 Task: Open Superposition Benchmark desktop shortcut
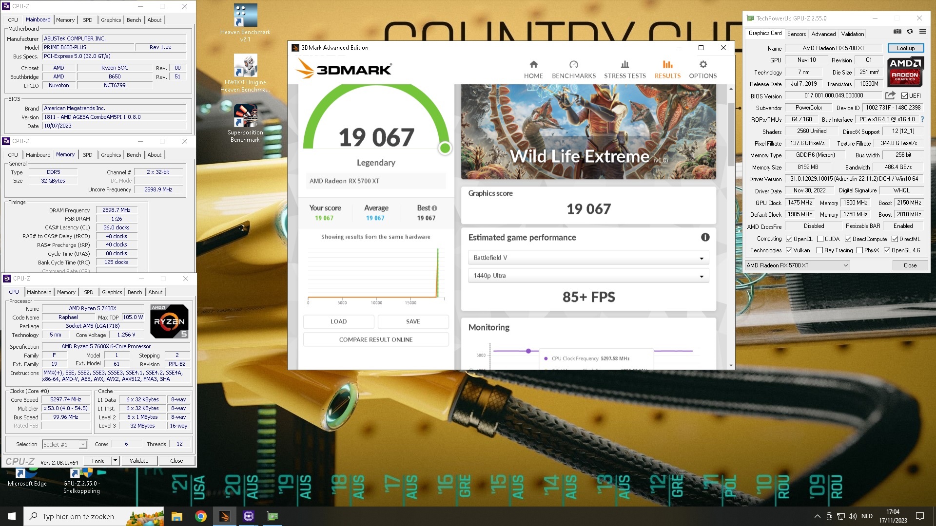point(245,123)
